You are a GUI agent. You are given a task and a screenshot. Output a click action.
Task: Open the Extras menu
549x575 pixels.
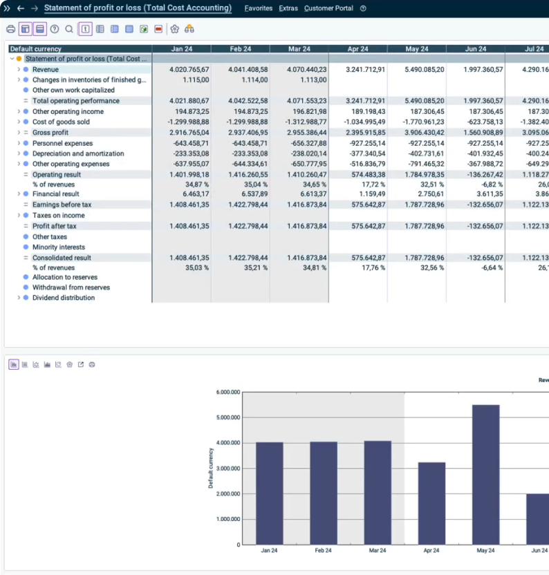pyautogui.click(x=288, y=8)
